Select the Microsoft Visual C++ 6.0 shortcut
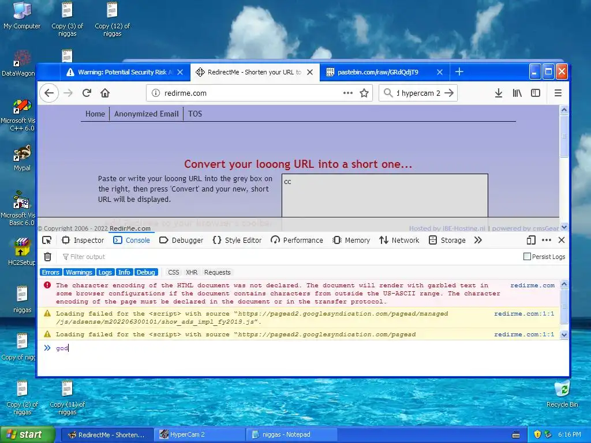591x443 pixels. 19,115
